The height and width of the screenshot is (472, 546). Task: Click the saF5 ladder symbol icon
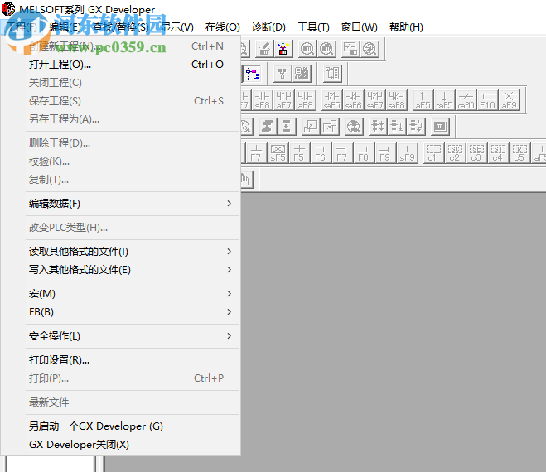[332, 100]
